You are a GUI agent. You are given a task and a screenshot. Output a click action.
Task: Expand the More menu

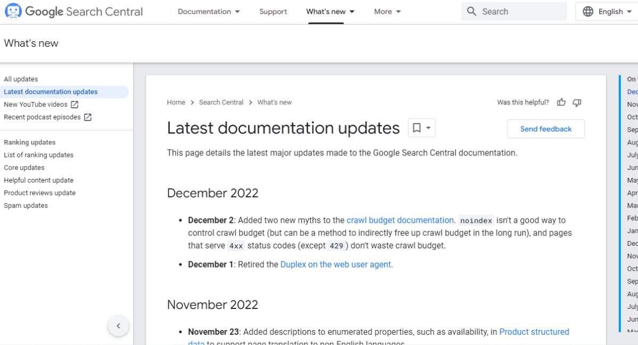(388, 12)
